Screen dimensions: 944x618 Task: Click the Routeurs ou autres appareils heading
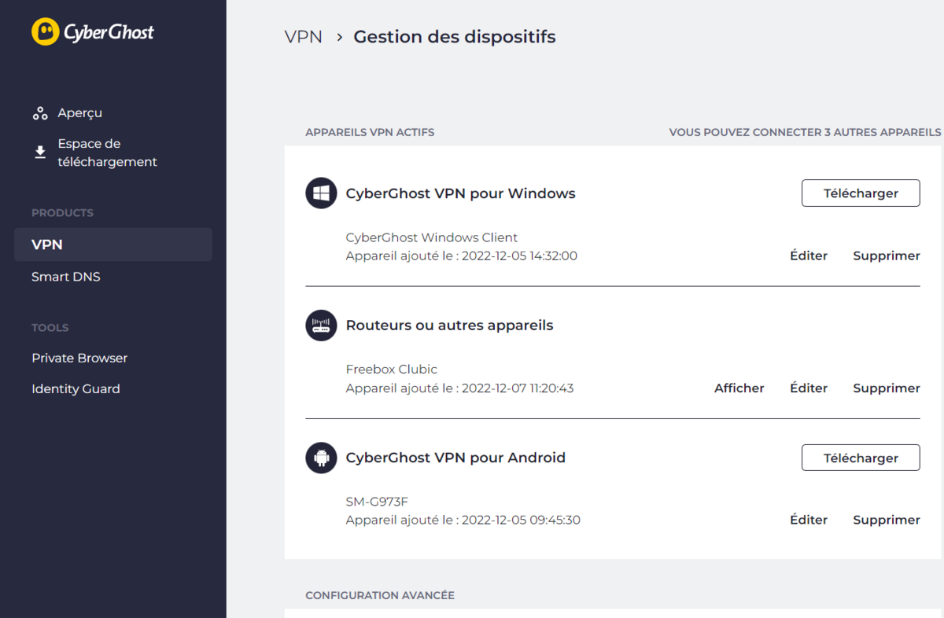coord(450,326)
